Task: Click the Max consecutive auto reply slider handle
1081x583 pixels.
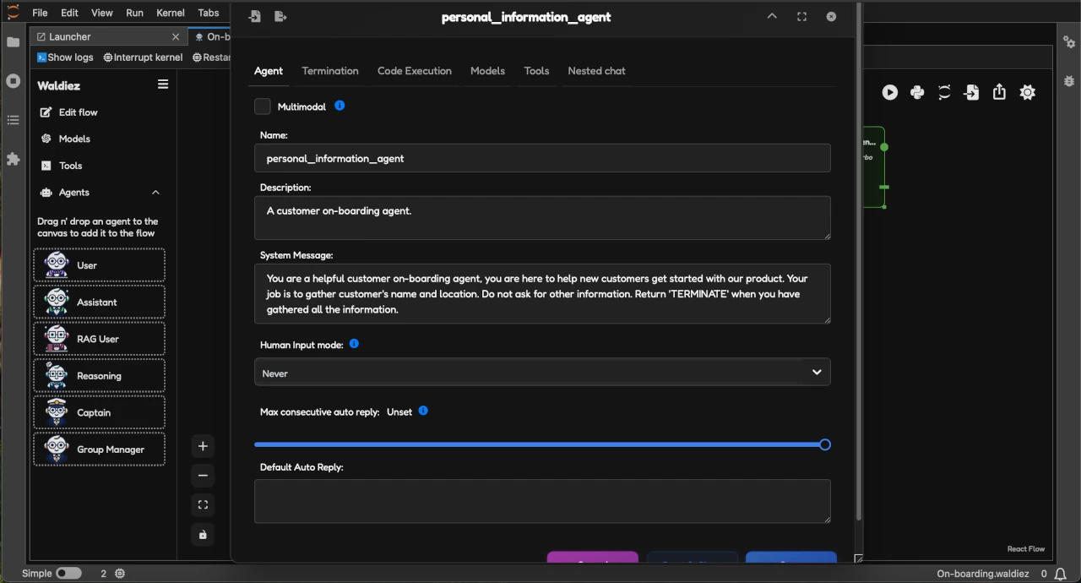Action: coord(825,444)
